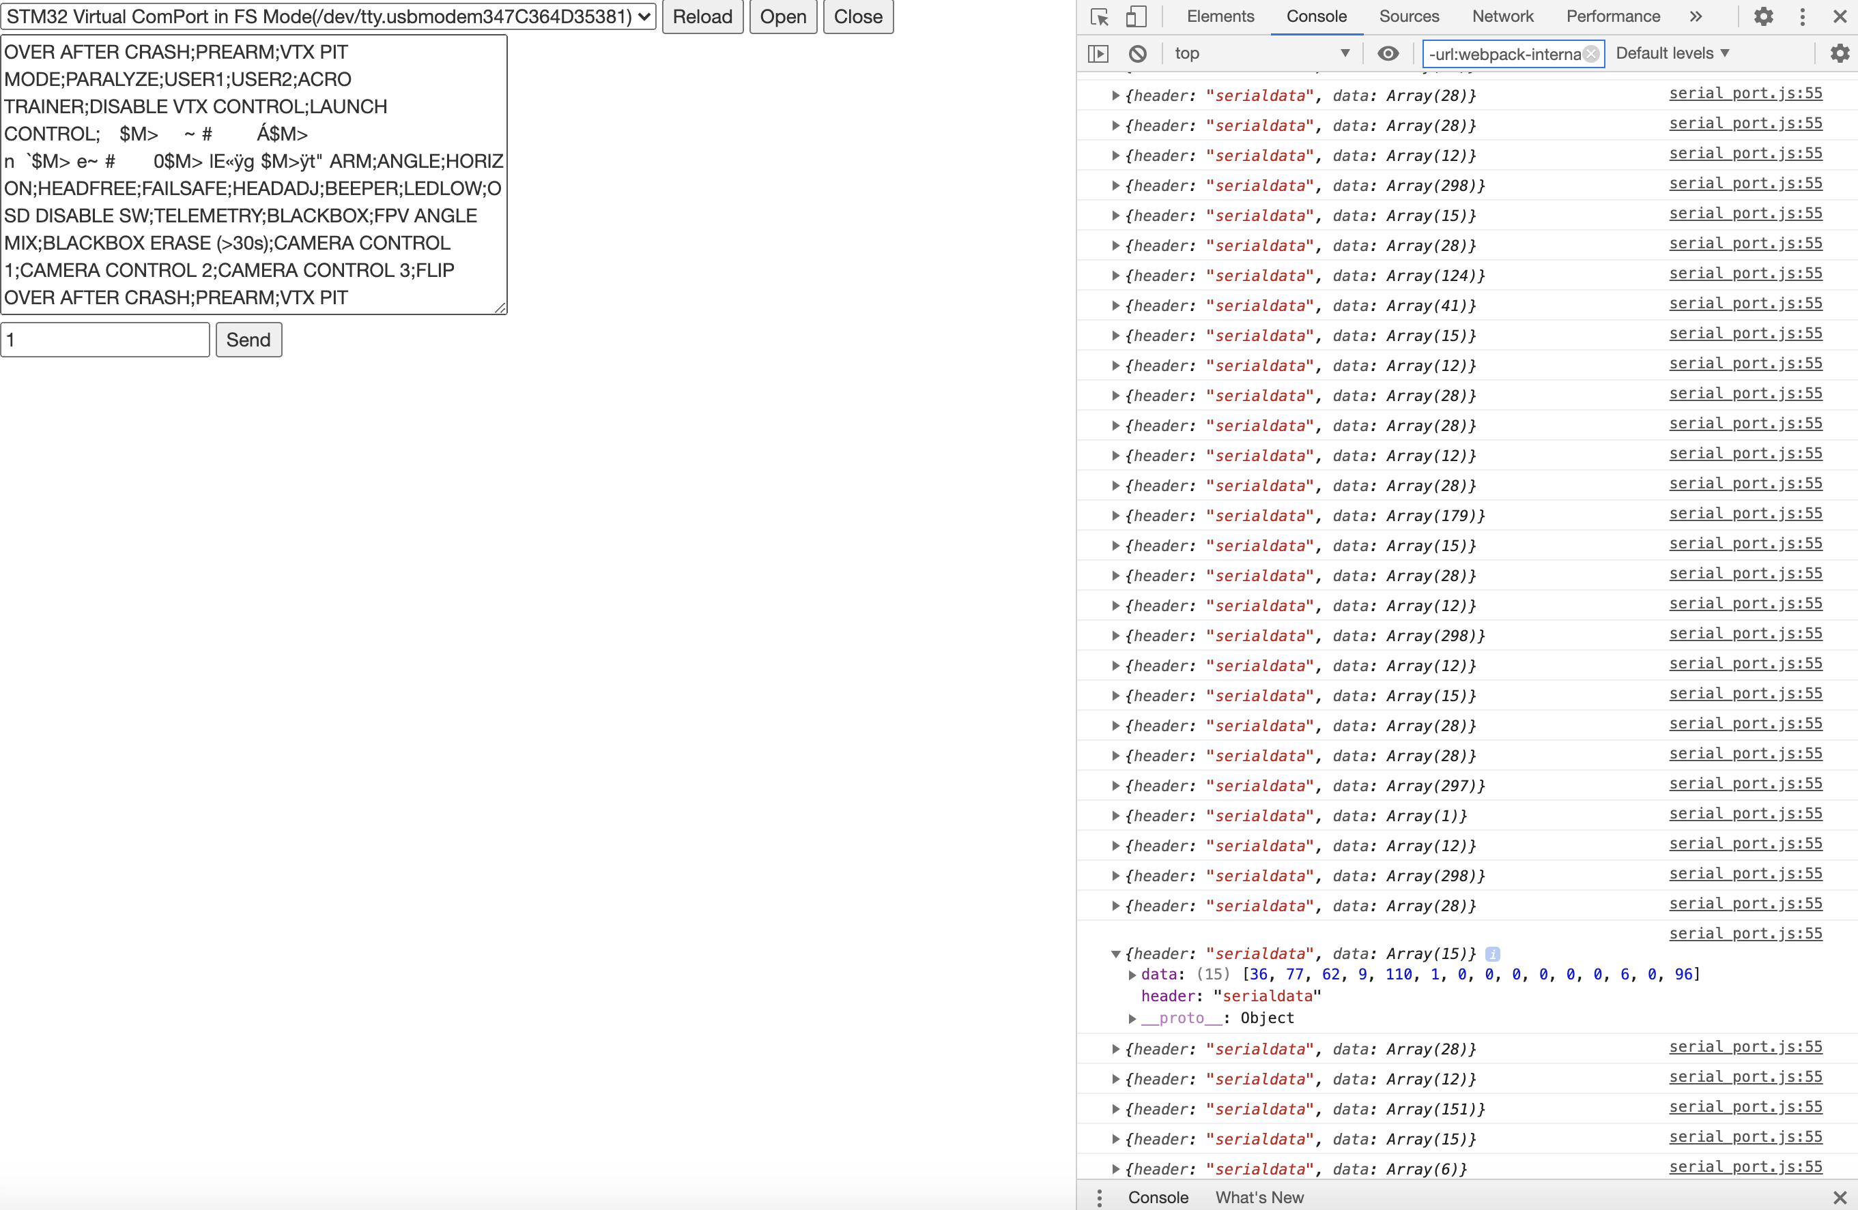The height and width of the screenshot is (1210, 1858).
Task: Switch to the Sources tab
Action: pyautogui.click(x=1408, y=16)
